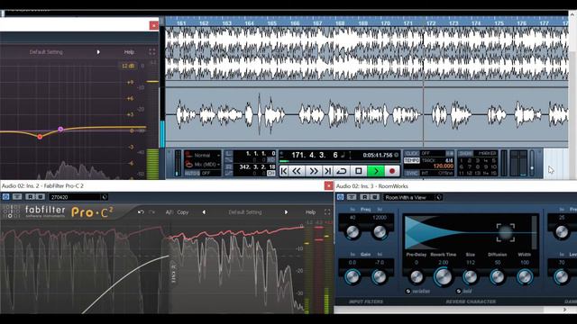Click preset browser icon in RoomWorks
Image resolution: width=577 pixels, height=324 pixels.
(x=439, y=198)
